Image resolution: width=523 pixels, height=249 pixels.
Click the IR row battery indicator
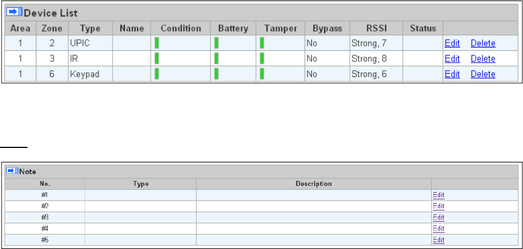coord(216,59)
